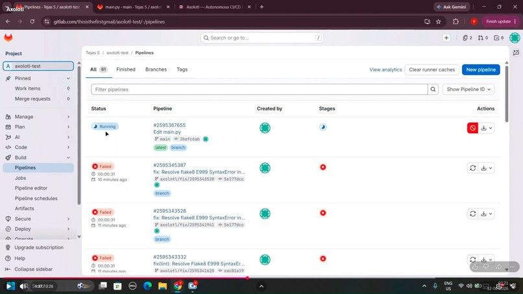Open Artifacts in the sidebar
Image resolution: width=523 pixels, height=294 pixels.
click(25, 208)
